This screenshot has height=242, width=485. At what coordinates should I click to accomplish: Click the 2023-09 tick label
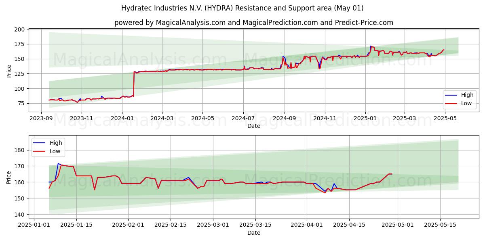[x=41, y=118]
